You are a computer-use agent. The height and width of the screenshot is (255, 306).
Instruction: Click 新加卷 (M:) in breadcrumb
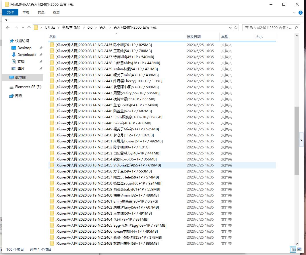point(71,28)
